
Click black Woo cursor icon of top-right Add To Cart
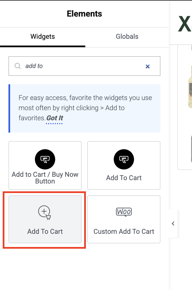124,159
